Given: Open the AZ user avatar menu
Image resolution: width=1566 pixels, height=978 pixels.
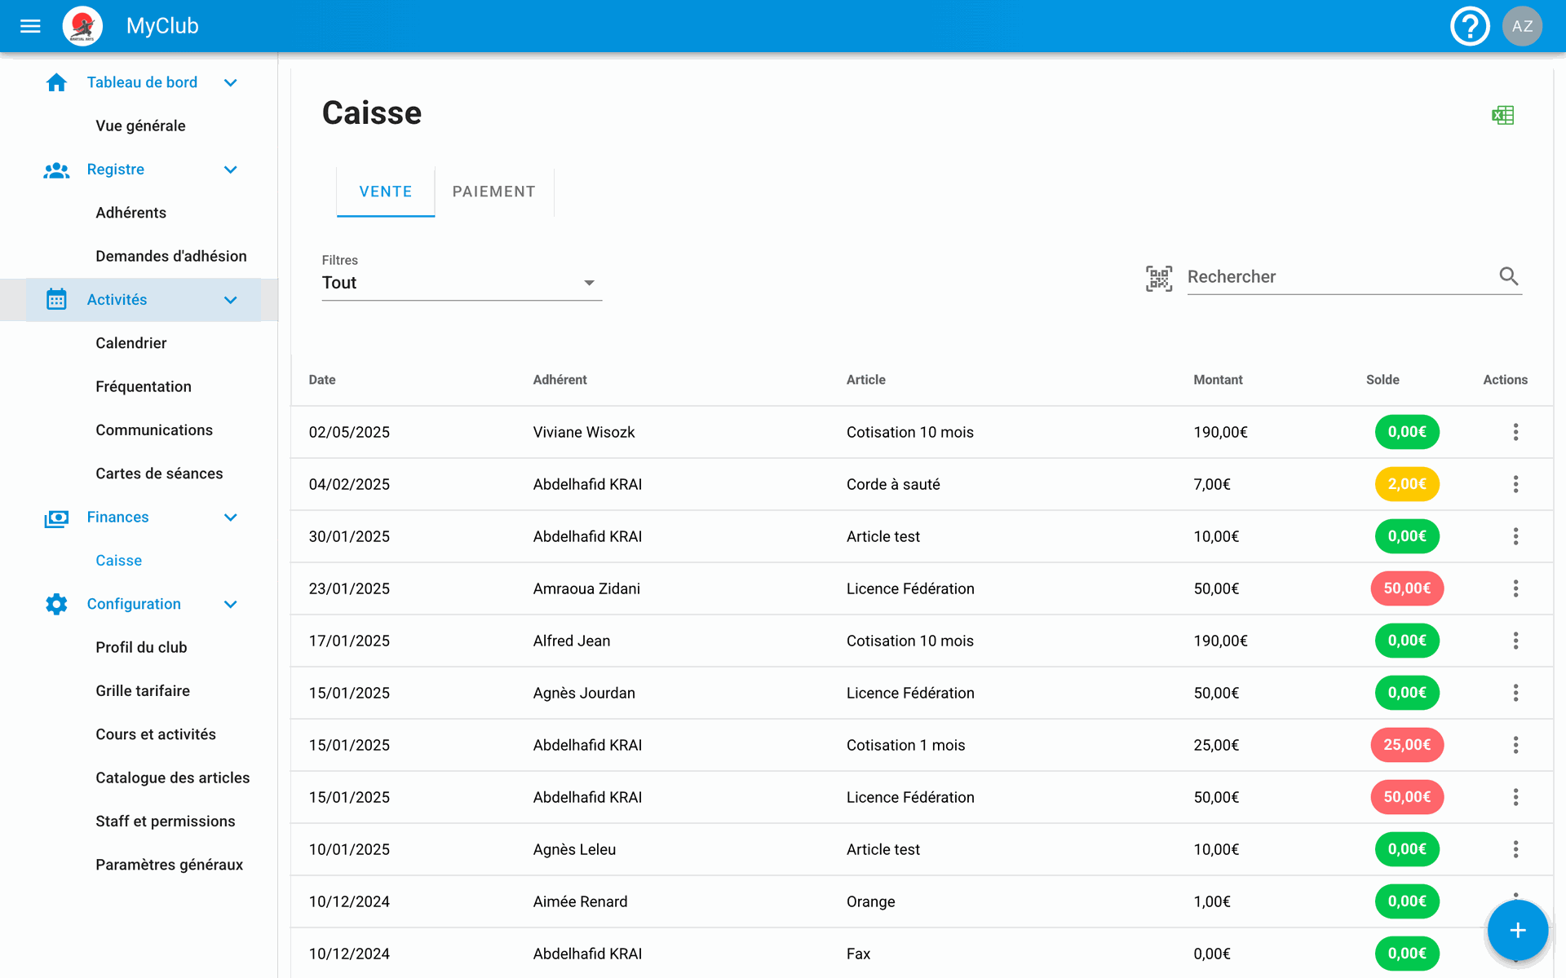Looking at the screenshot, I should point(1522,26).
